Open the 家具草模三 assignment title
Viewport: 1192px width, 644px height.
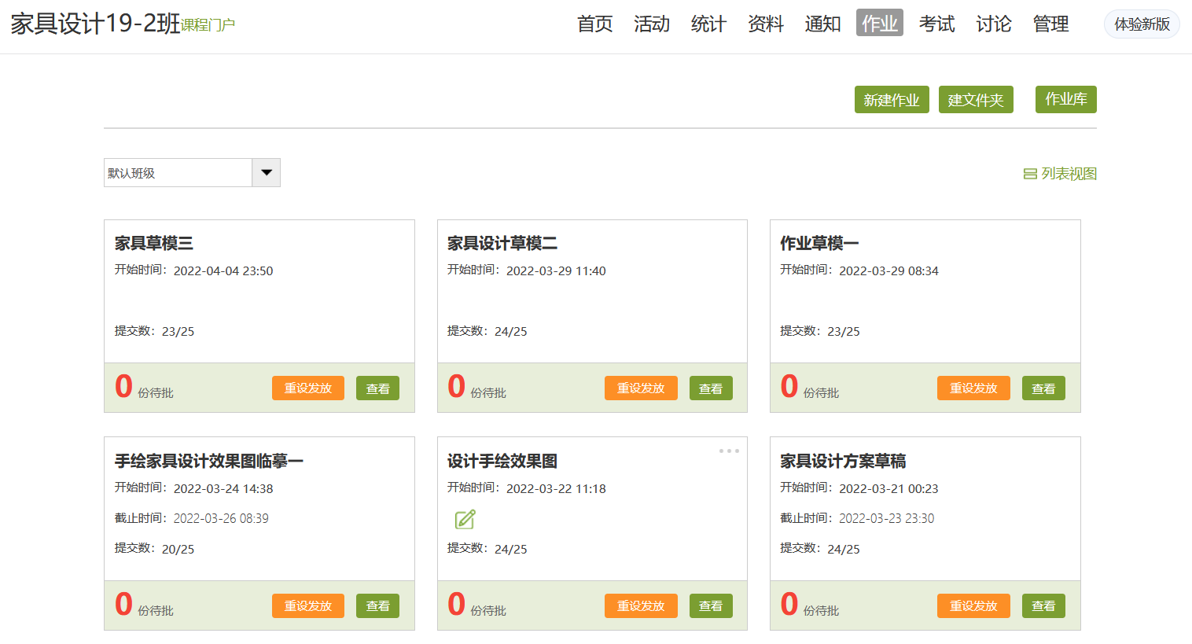pyautogui.click(x=154, y=244)
